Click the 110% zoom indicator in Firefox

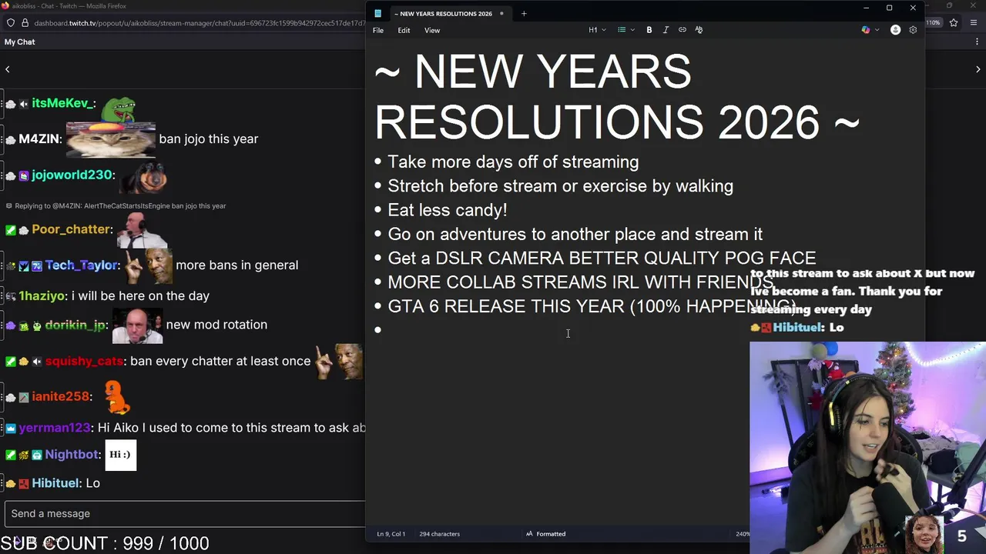point(934,23)
